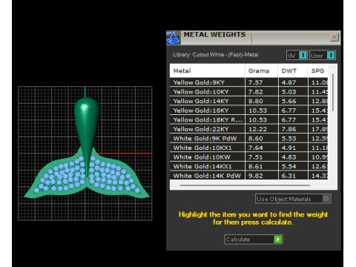Toggle the GV library switch
Screen dimensions: 356x267
(297, 55)
